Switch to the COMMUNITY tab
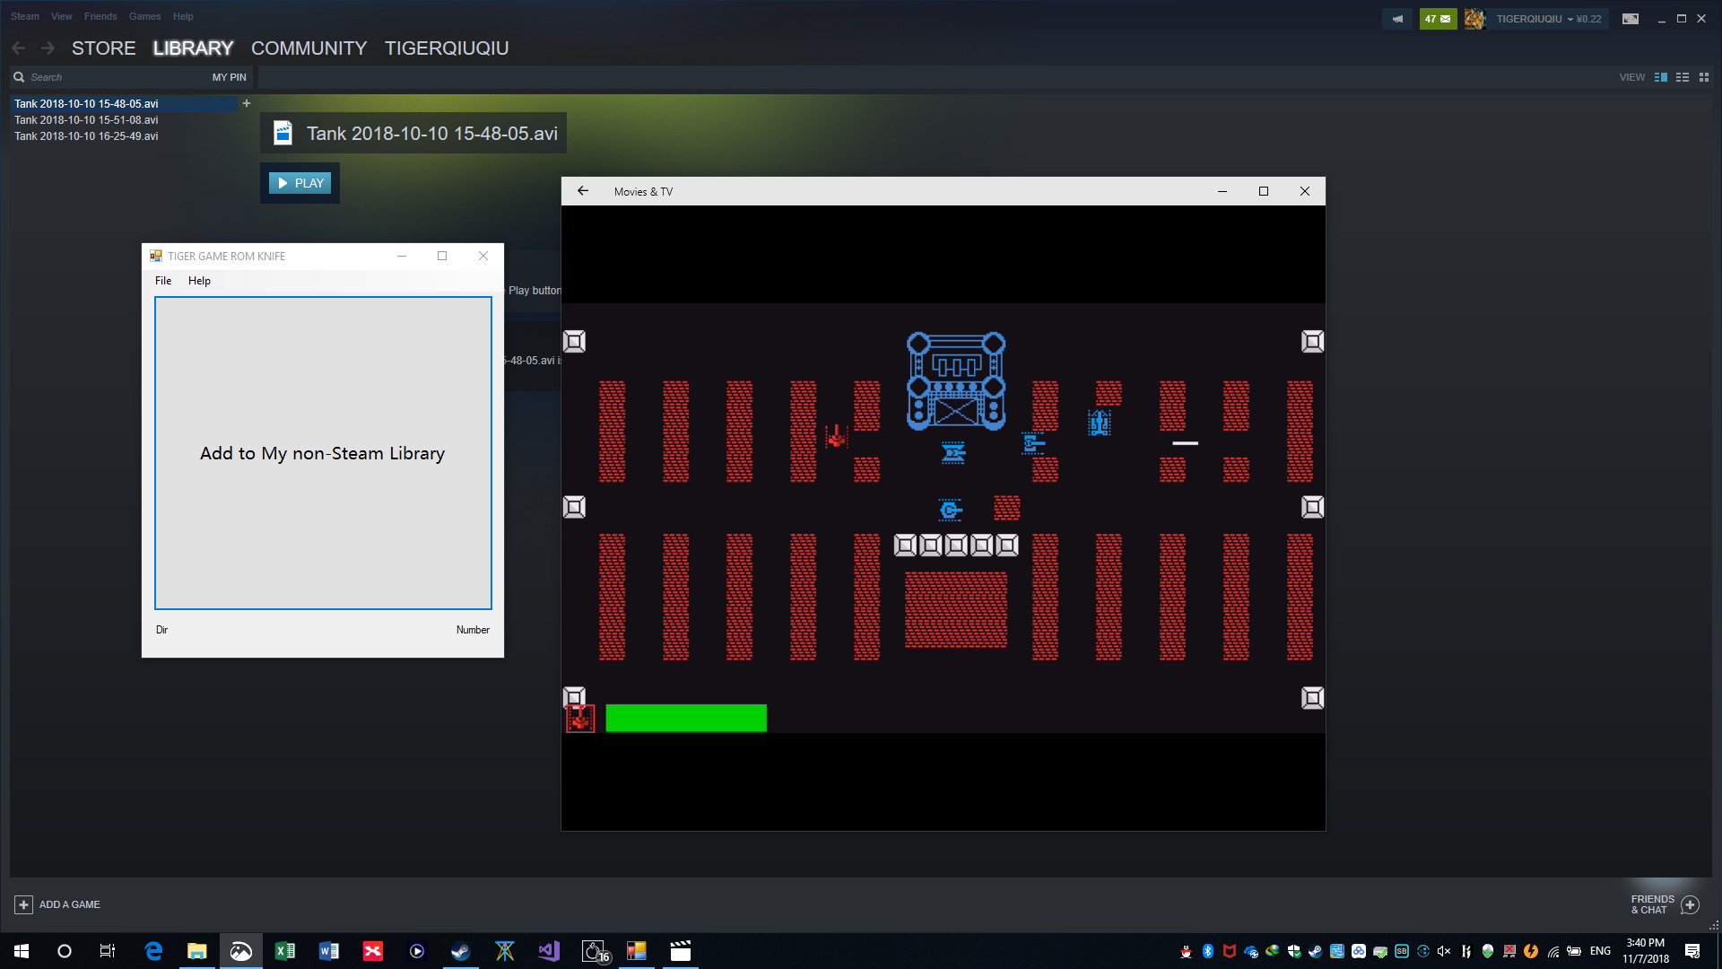Screen dimensions: 1722x969 [309, 48]
